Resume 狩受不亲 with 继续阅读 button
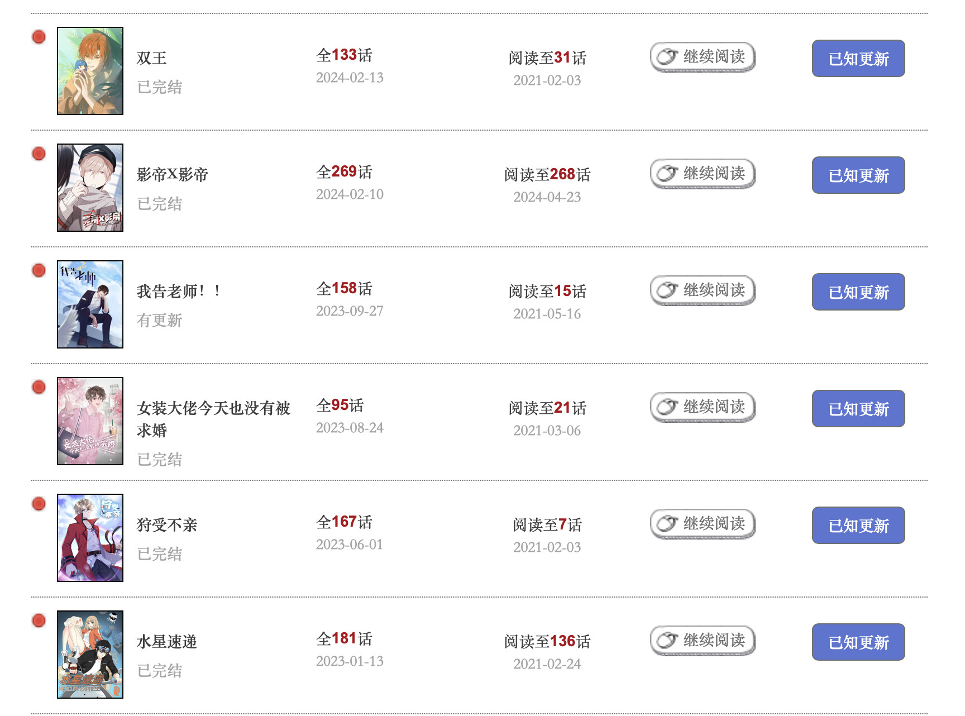The width and height of the screenshot is (965, 716). pos(703,524)
